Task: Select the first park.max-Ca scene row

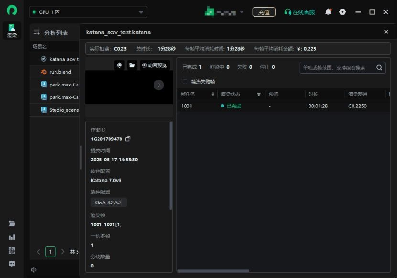Action: tap(55, 85)
